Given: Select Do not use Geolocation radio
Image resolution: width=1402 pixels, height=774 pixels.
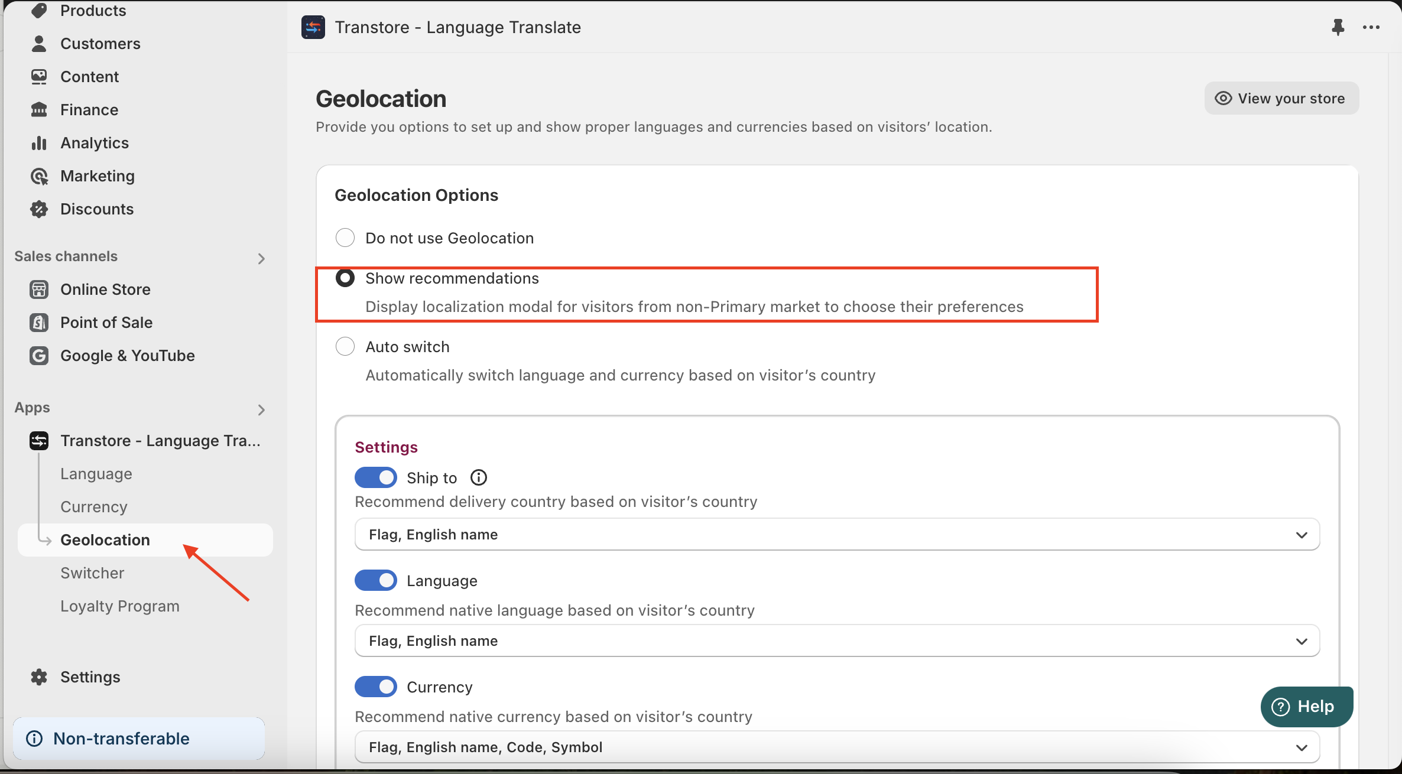Looking at the screenshot, I should pyautogui.click(x=345, y=238).
